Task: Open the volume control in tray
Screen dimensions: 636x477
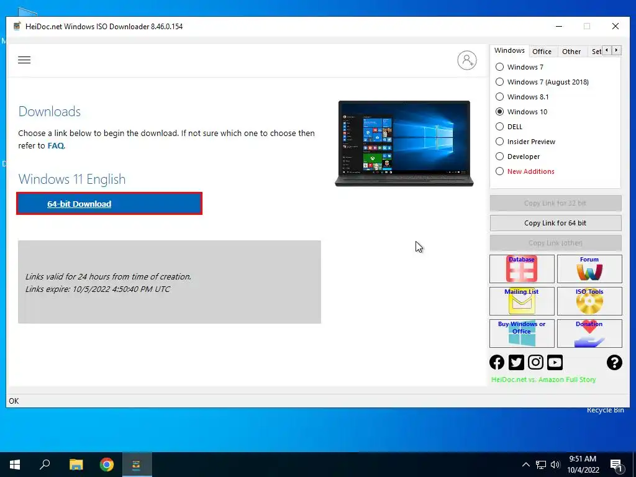Action: 555,465
